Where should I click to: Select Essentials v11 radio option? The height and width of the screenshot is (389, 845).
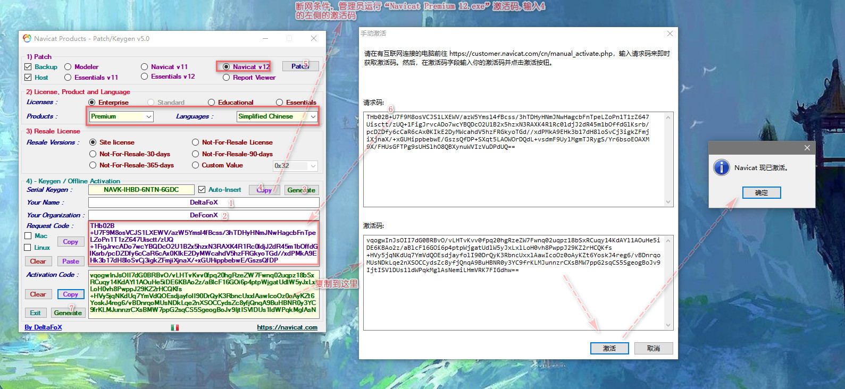click(68, 77)
